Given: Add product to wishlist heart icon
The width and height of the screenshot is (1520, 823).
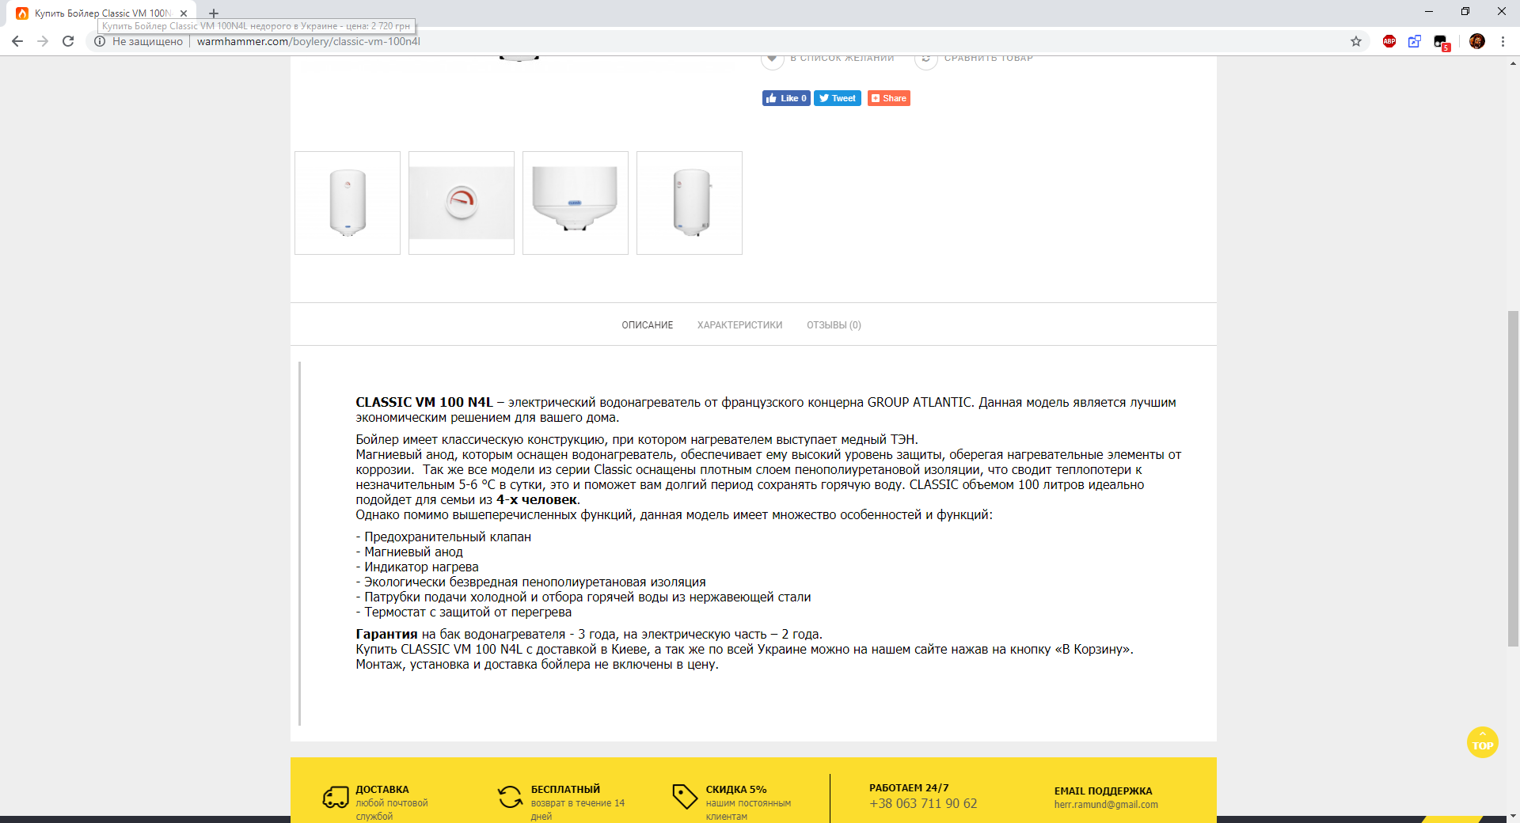Looking at the screenshot, I should (772, 59).
